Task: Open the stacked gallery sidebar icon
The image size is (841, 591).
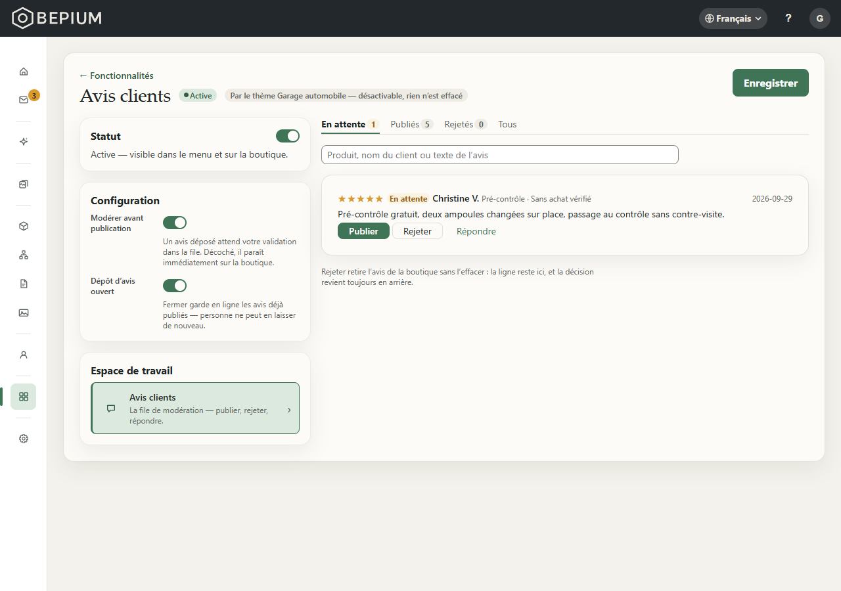Action: click(x=24, y=184)
